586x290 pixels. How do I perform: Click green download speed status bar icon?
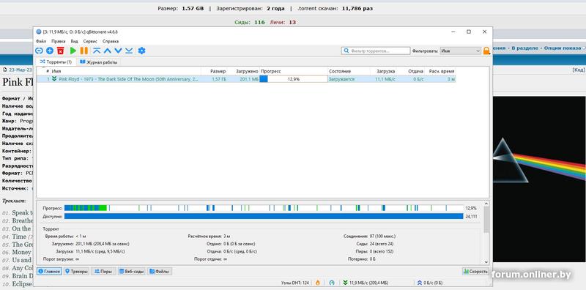point(345,283)
